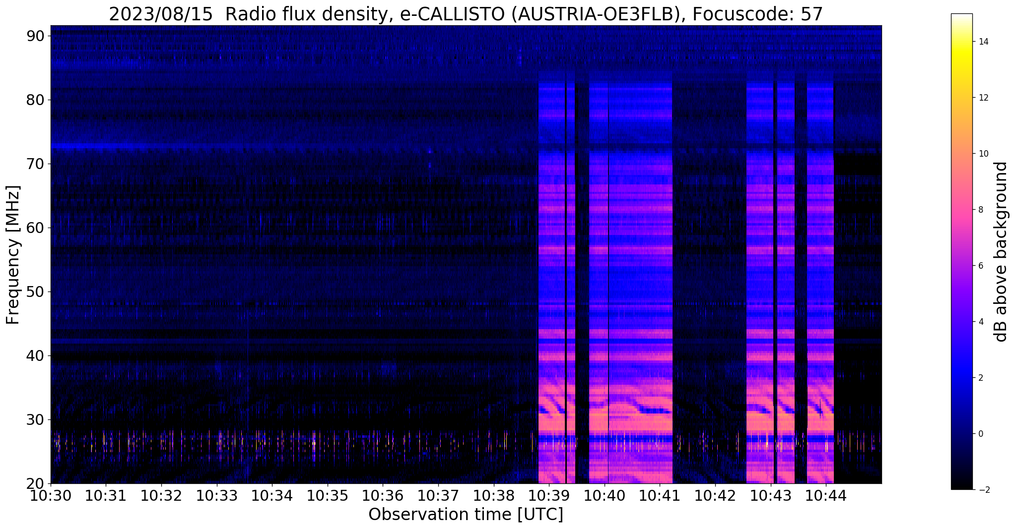Click the 10:38 time tick label
This screenshot has width=1016, height=529.
(x=494, y=496)
